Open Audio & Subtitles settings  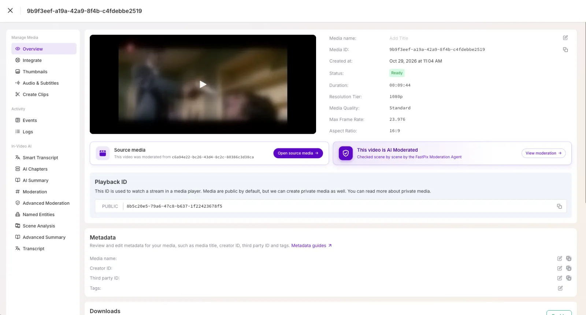44,83
